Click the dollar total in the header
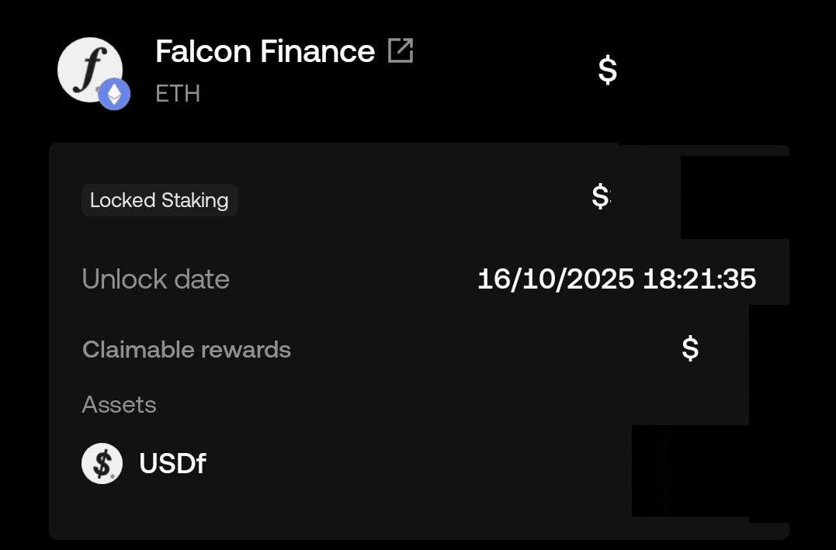The image size is (836, 550). pyautogui.click(x=607, y=70)
